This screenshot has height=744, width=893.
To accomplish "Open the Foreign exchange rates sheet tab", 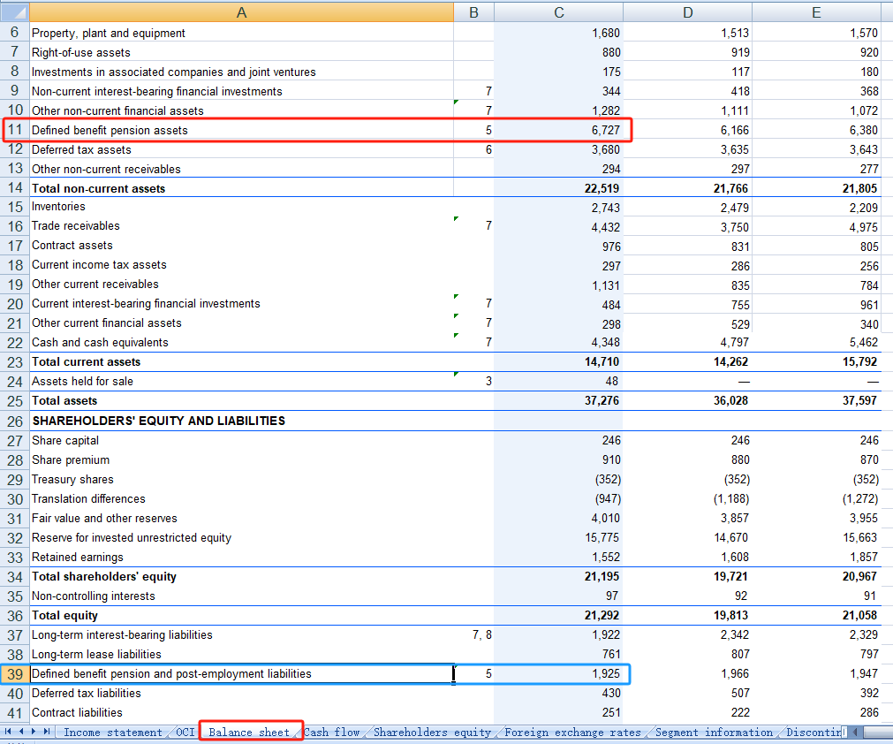I will (572, 732).
